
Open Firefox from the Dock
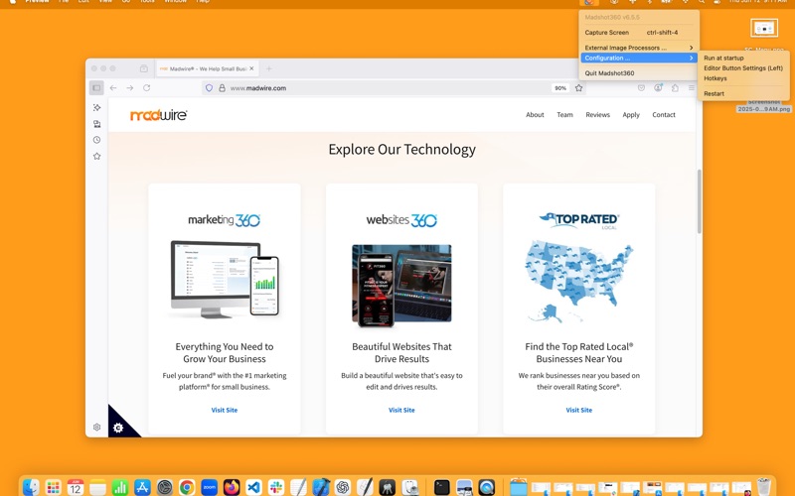(232, 487)
